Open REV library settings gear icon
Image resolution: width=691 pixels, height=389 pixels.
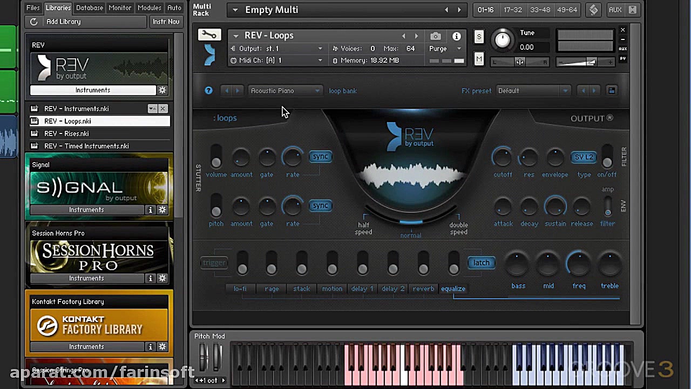pyautogui.click(x=162, y=90)
